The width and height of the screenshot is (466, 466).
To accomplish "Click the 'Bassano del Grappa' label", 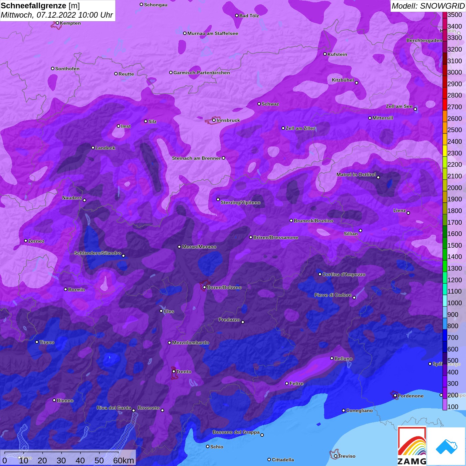I will pyautogui.click(x=236, y=432).
